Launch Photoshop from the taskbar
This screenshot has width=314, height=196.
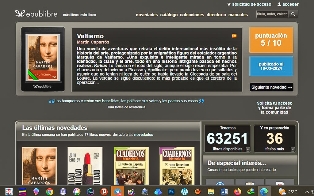[171, 191]
